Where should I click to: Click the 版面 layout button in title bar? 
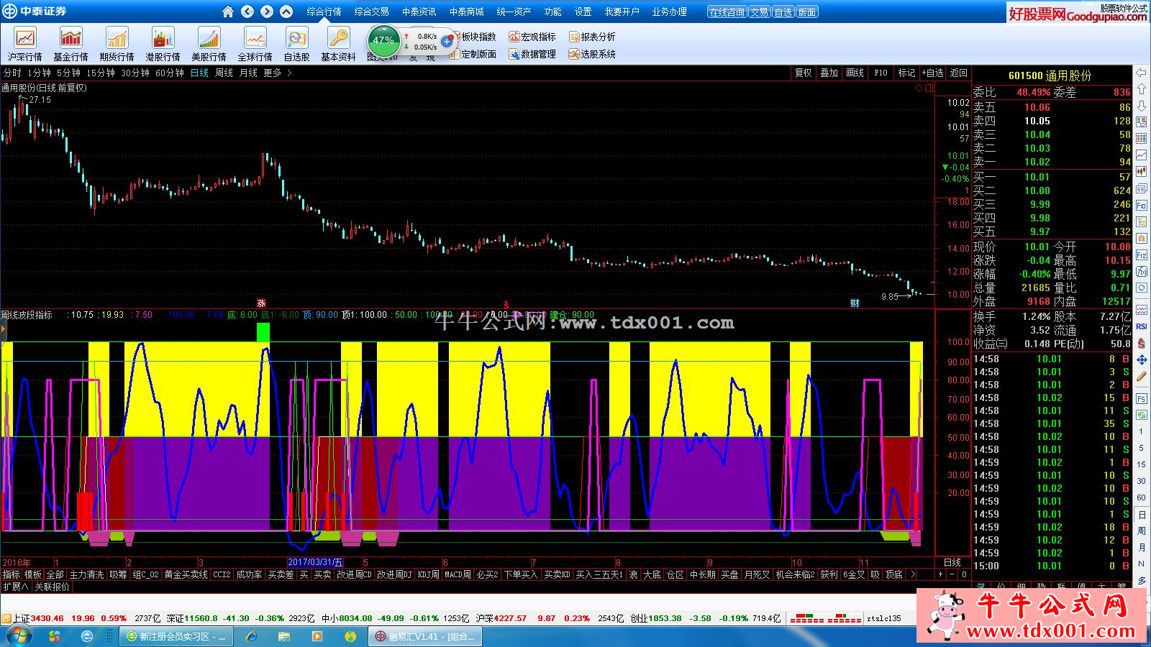point(806,12)
